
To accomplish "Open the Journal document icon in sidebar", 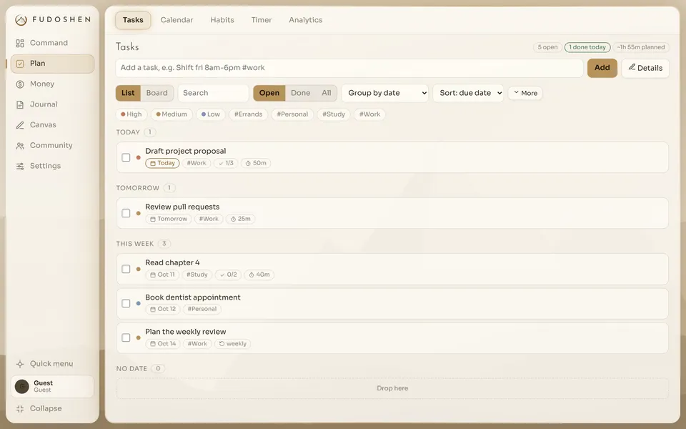I will [20, 104].
